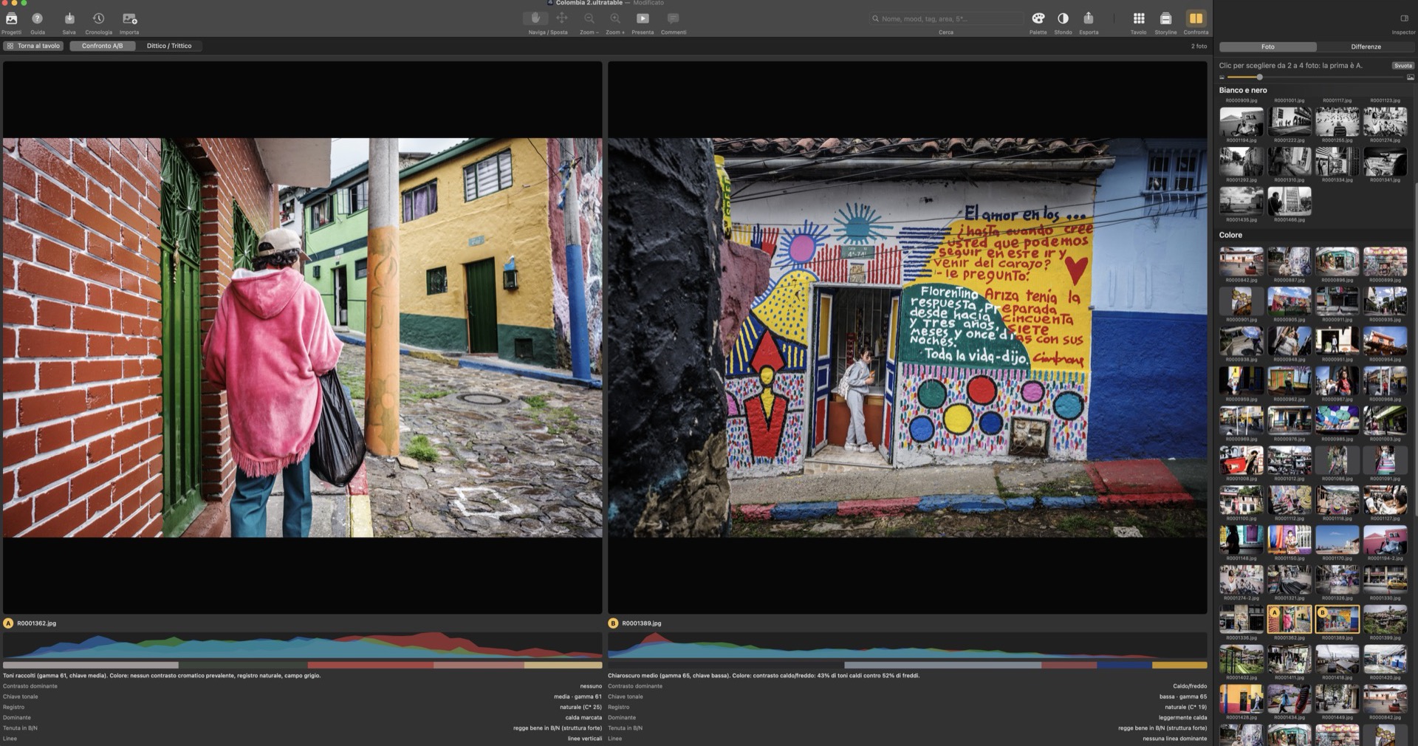Open the Storyline view icon
The image size is (1418, 746).
[x=1165, y=18]
